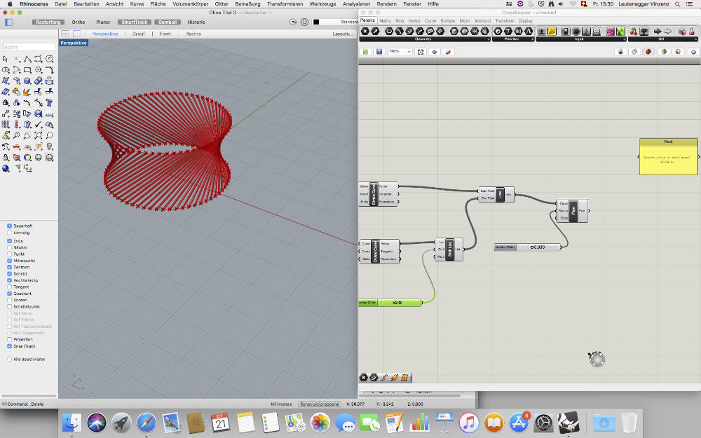Toggle the Gumball button

click(168, 22)
